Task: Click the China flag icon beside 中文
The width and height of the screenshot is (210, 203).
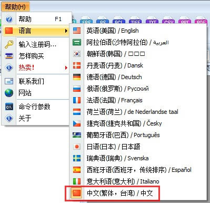Action: click(x=77, y=193)
